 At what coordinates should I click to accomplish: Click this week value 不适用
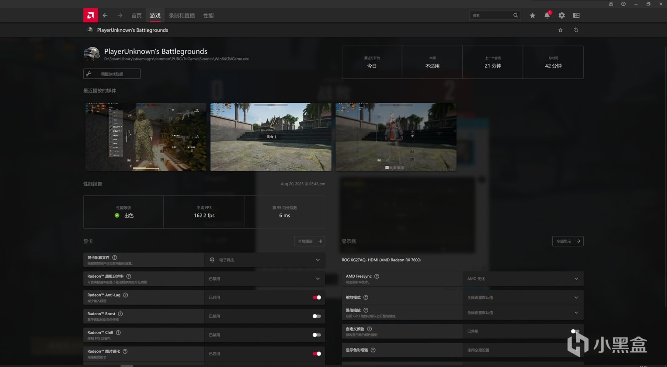pyautogui.click(x=432, y=66)
